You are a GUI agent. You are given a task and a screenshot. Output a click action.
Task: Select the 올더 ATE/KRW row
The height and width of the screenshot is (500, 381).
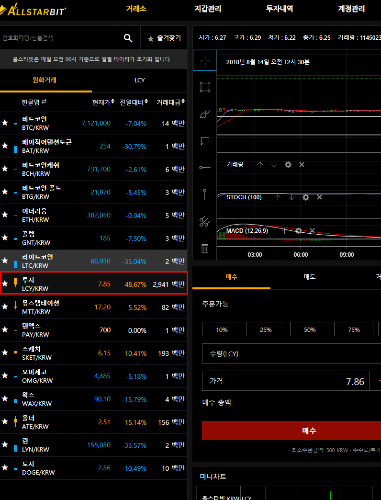coord(94,422)
